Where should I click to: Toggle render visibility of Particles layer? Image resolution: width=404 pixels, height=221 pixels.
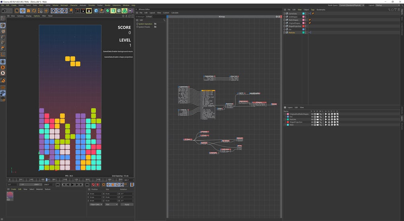tap(318, 119)
